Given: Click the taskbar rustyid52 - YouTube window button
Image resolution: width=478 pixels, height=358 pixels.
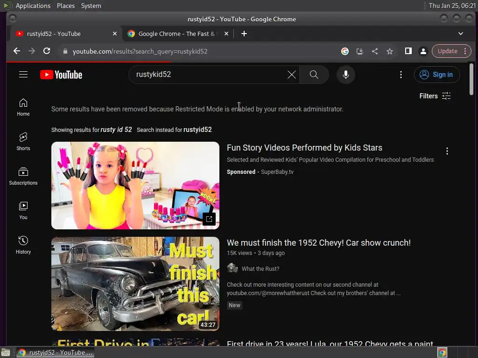Looking at the screenshot, I should [55, 352].
